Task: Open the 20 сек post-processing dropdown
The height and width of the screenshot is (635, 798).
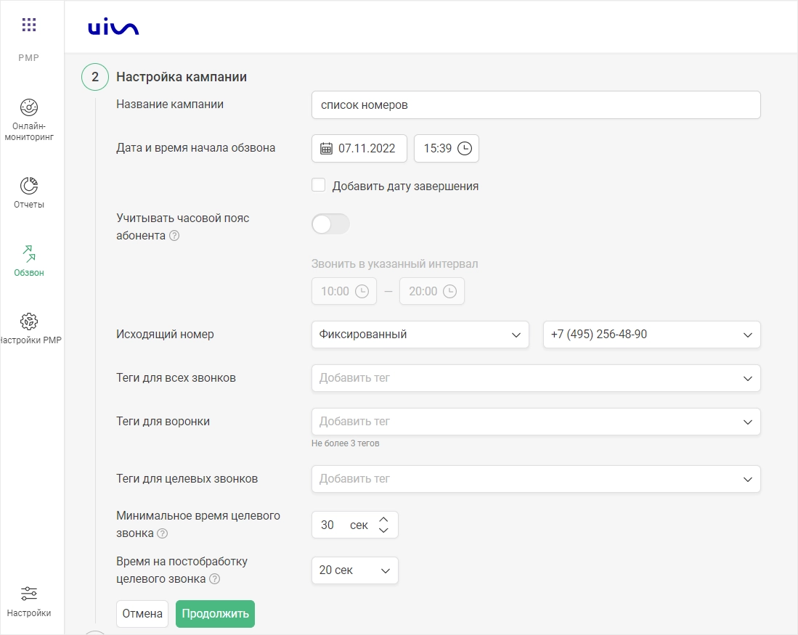Action: tap(355, 571)
